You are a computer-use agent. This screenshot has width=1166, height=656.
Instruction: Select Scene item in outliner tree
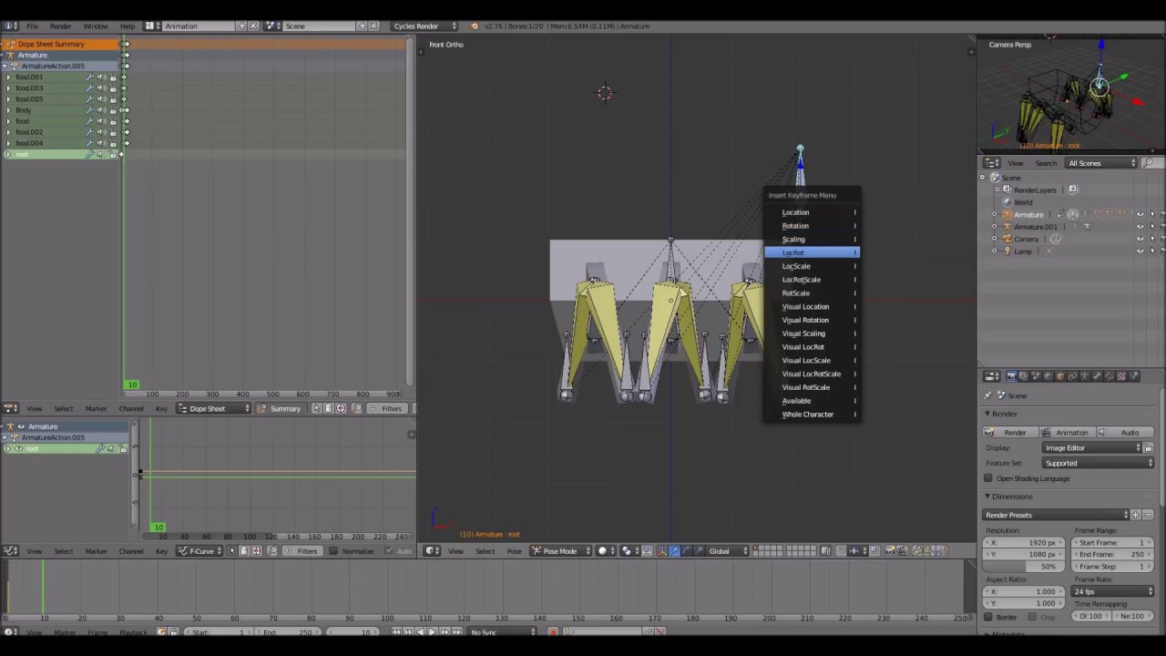[1011, 178]
